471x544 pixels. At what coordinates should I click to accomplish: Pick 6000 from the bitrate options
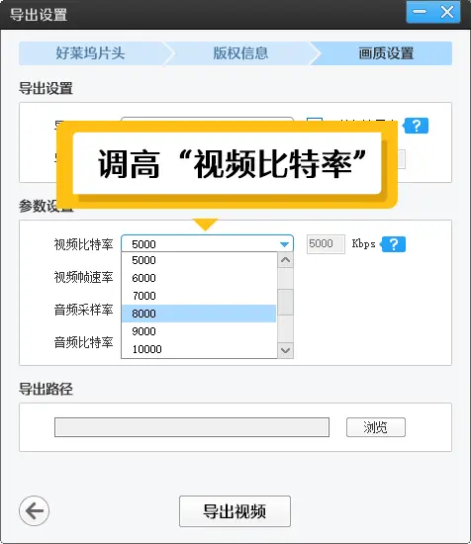pos(199,278)
